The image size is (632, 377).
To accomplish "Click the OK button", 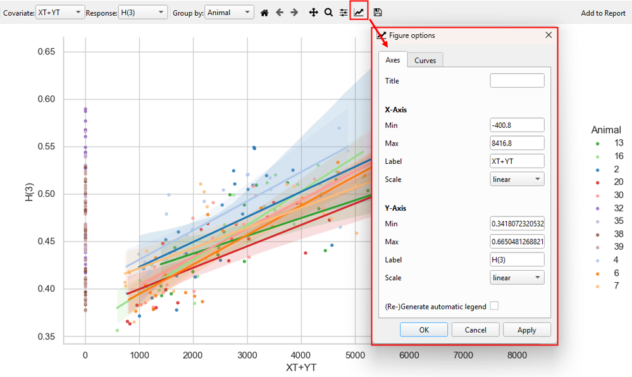I will click(423, 329).
